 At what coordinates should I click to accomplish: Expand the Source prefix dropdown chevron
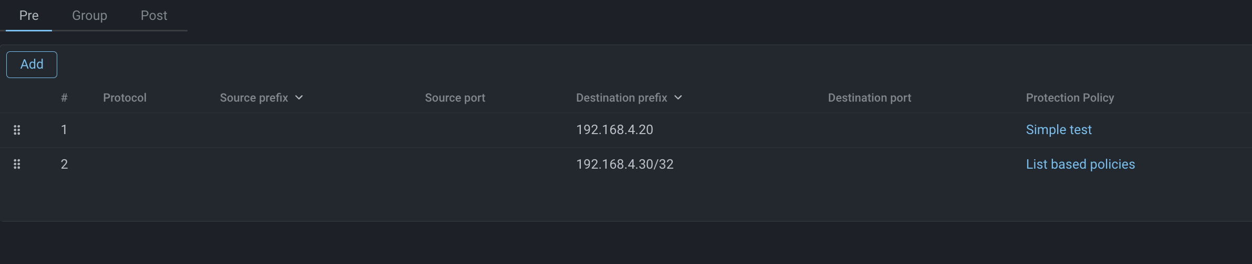(x=299, y=98)
